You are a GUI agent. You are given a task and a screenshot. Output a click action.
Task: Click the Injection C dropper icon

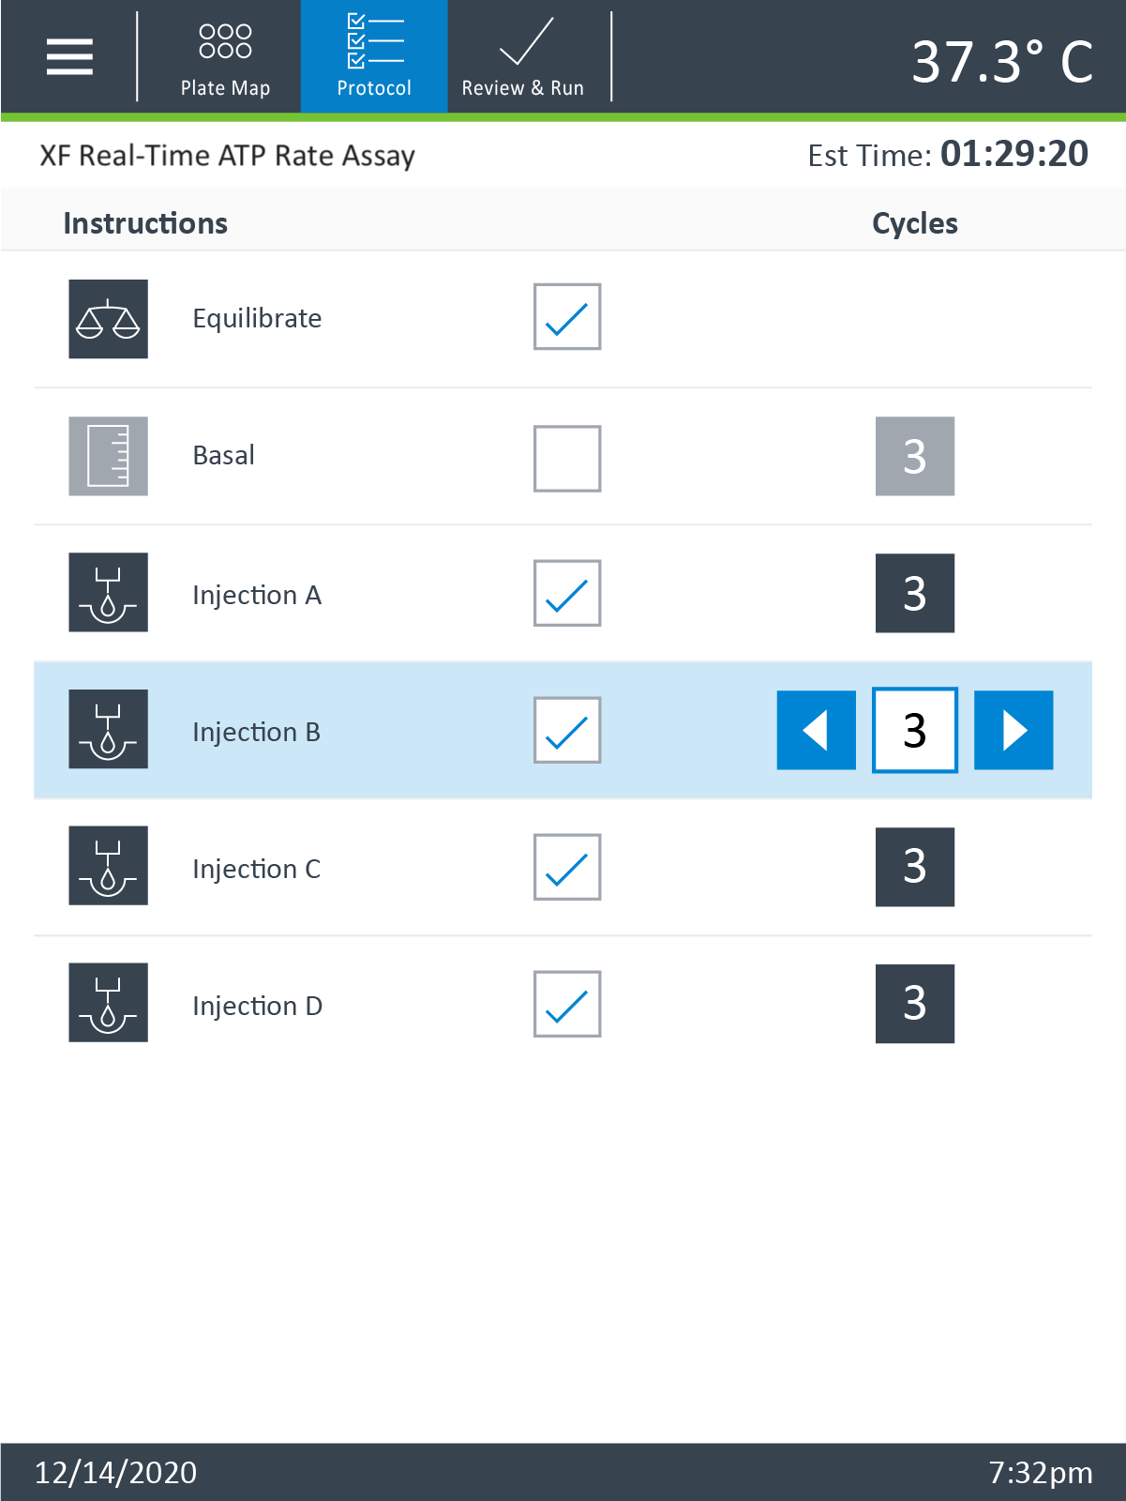(x=108, y=865)
